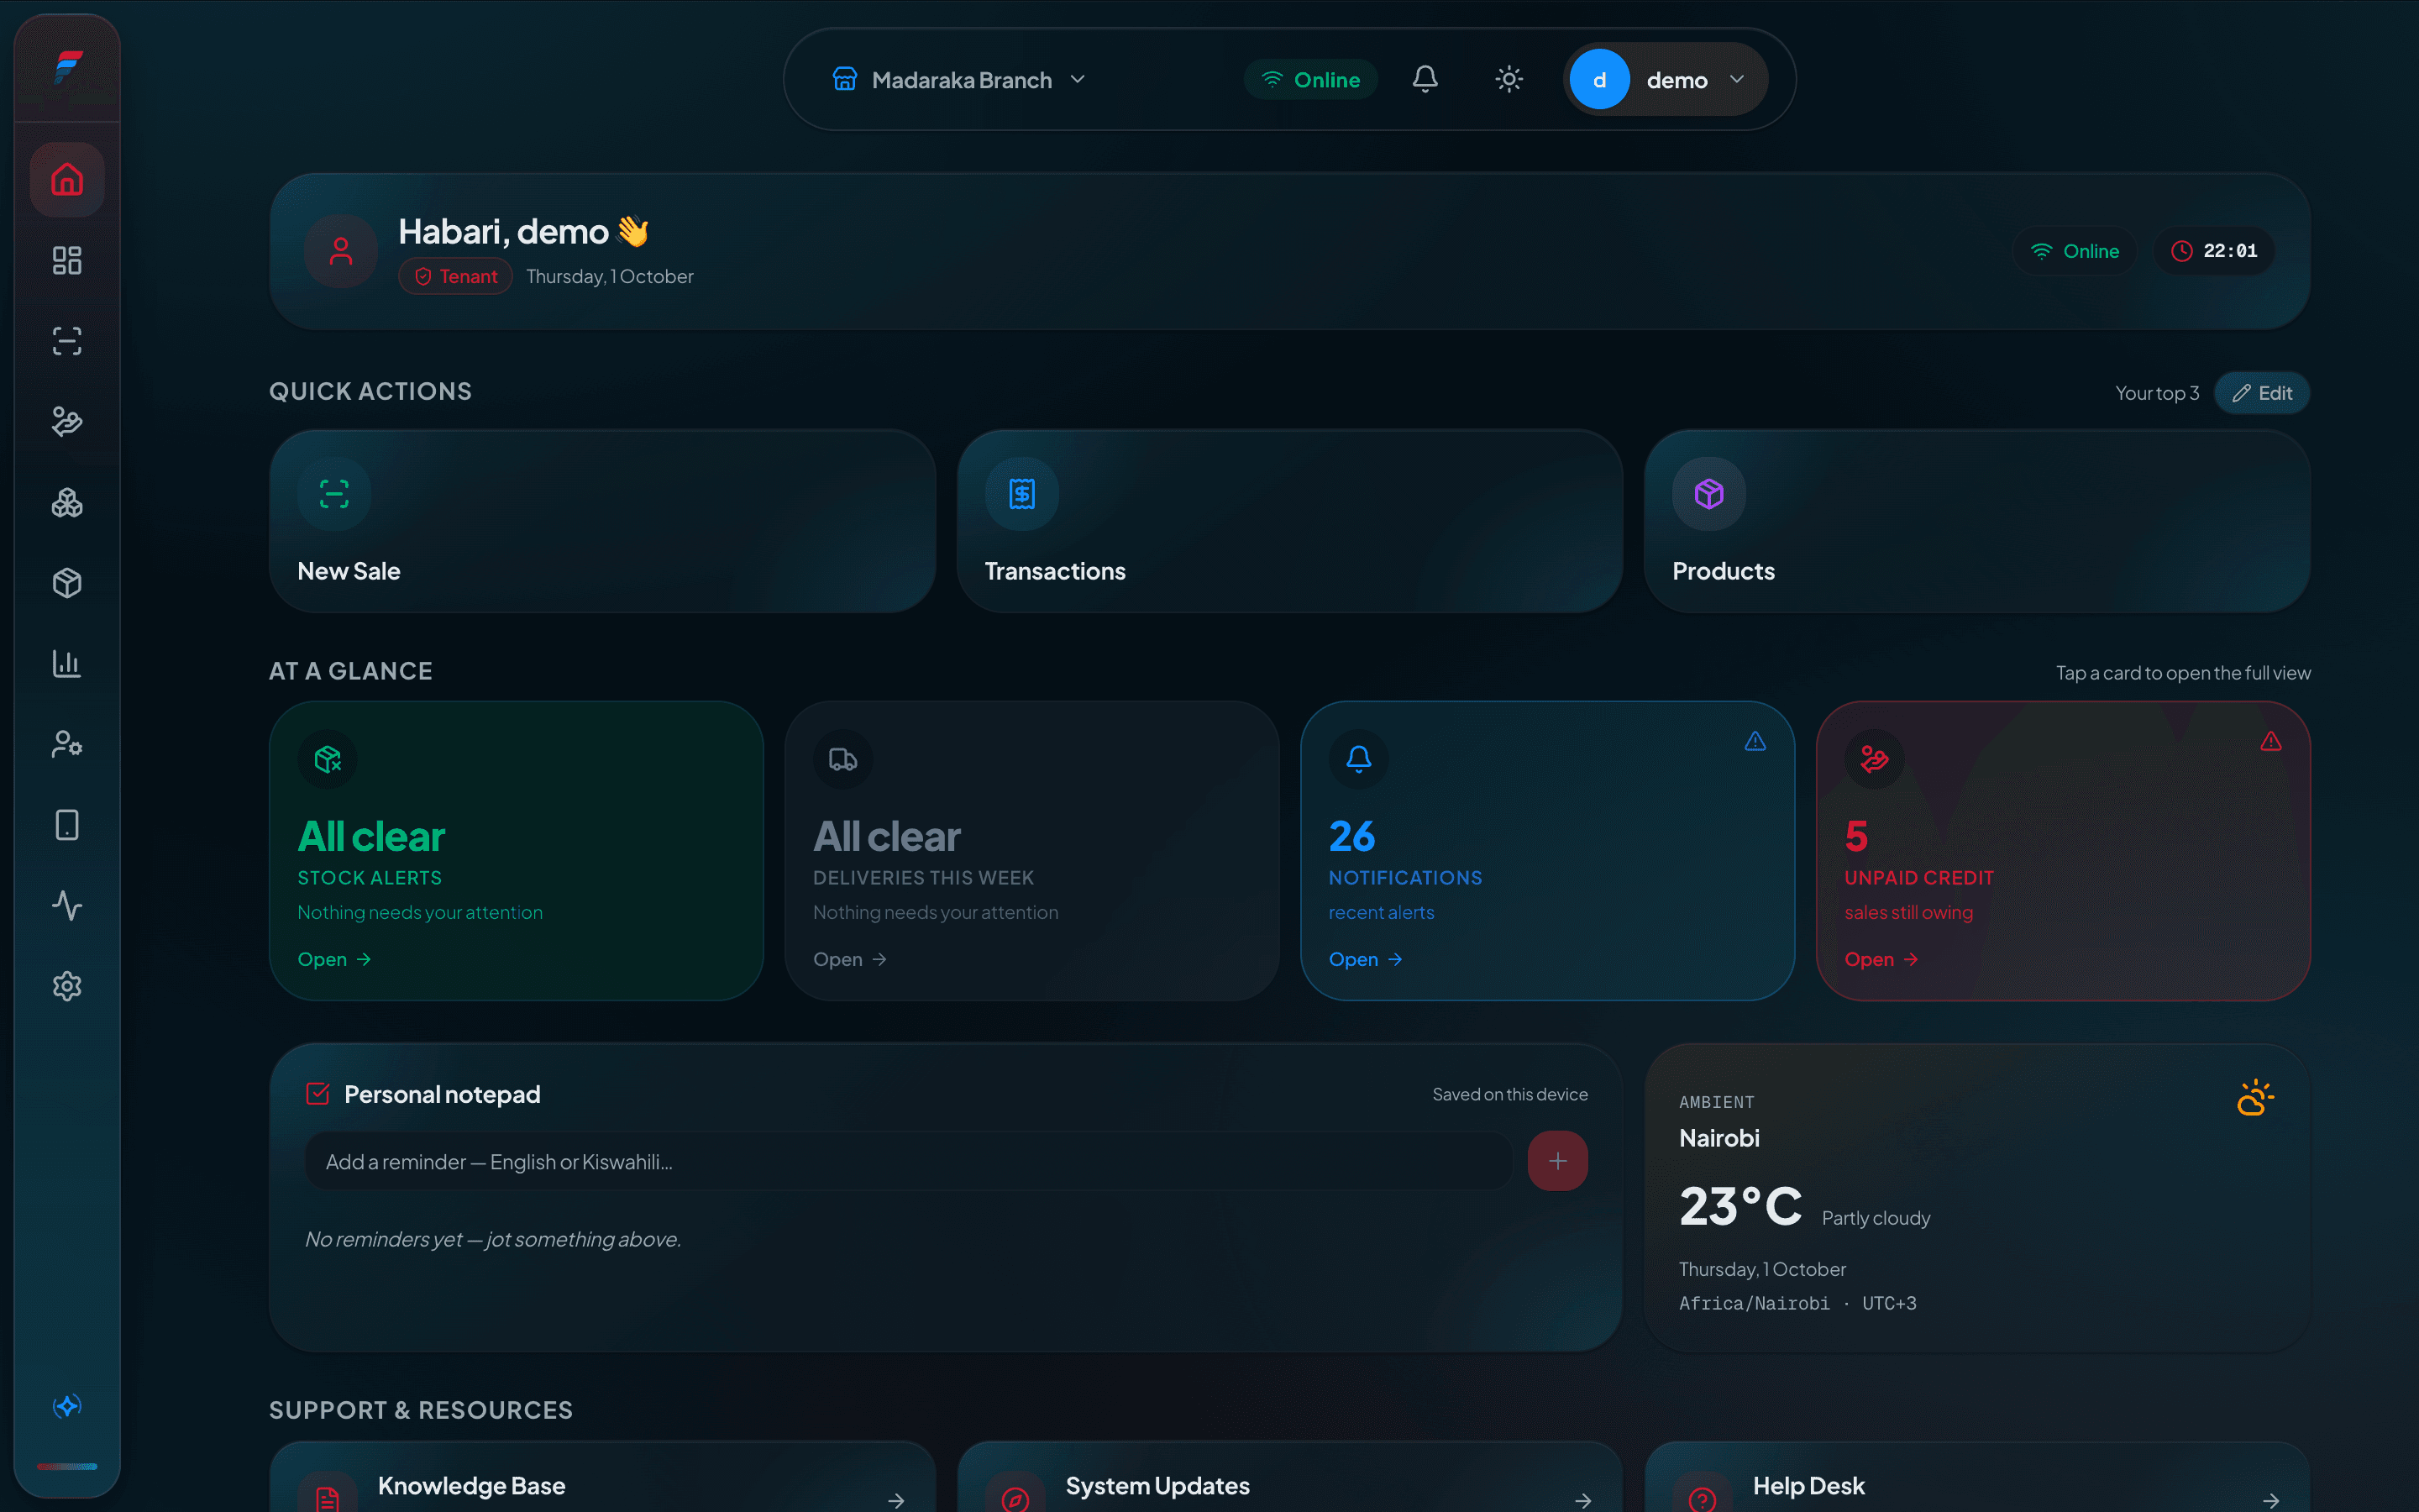
Task: Open the dashboard grid icon in the sidebar
Action: pos(67,261)
